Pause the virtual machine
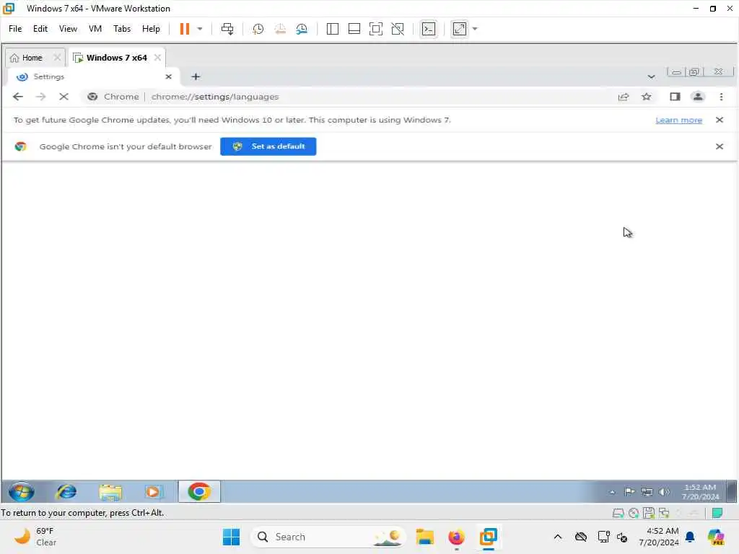 tap(184, 29)
